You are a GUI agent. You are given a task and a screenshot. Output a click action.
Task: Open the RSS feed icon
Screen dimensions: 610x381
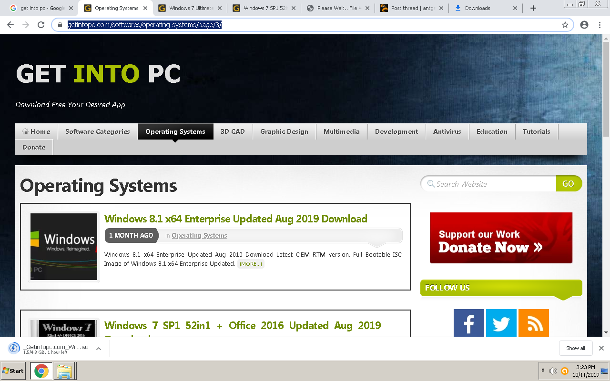(x=534, y=324)
